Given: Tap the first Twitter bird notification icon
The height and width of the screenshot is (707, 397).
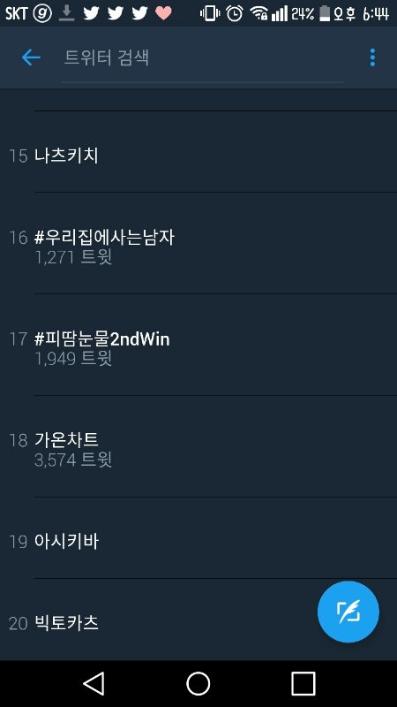Looking at the screenshot, I should tap(91, 13).
